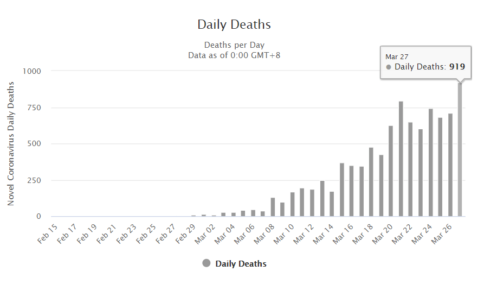Click the grey legend circle marker
This screenshot has width=484, height=284.
pos(206,263)
